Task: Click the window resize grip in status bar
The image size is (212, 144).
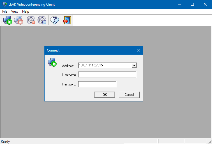Action: tap(210, 142)
